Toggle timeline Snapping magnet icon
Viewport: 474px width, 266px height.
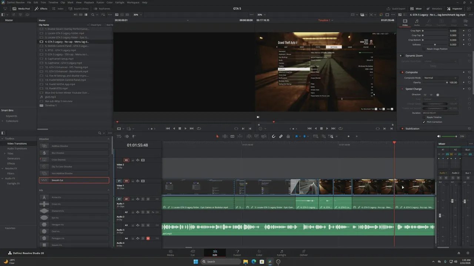point(274,136)
